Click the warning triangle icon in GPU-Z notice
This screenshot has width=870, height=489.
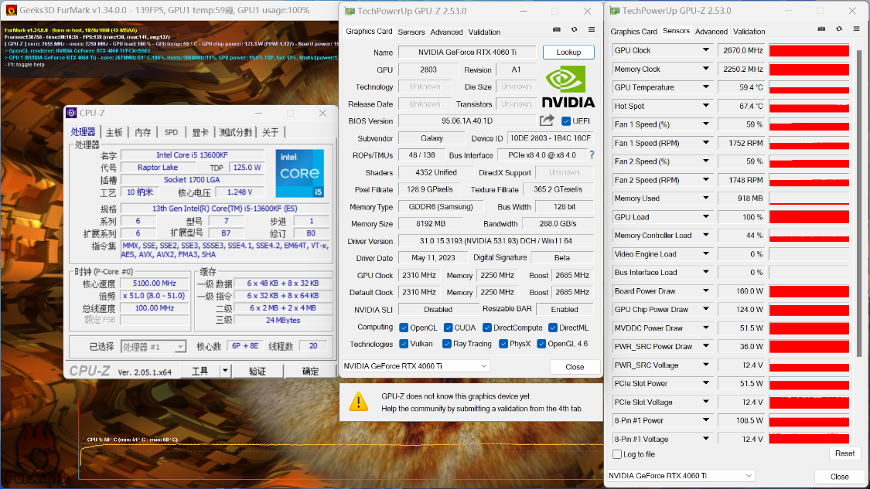[x=358, y=402]
